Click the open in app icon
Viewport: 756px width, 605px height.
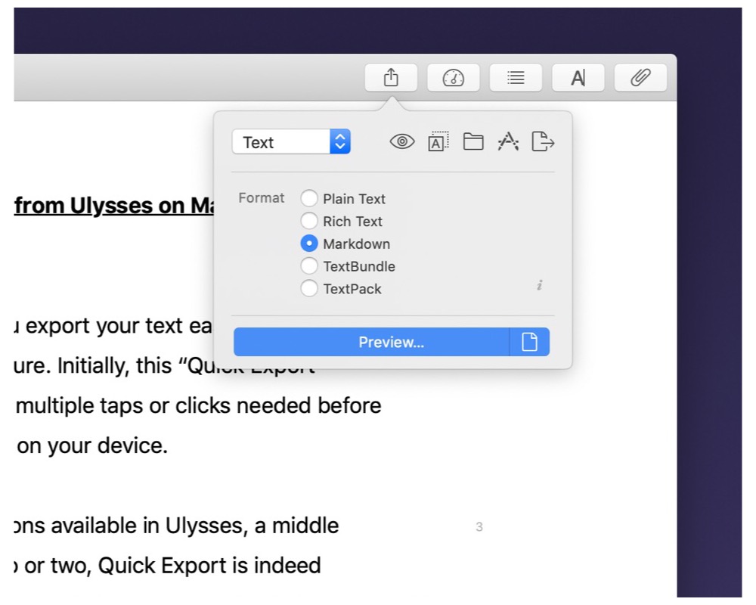point(508,142)
